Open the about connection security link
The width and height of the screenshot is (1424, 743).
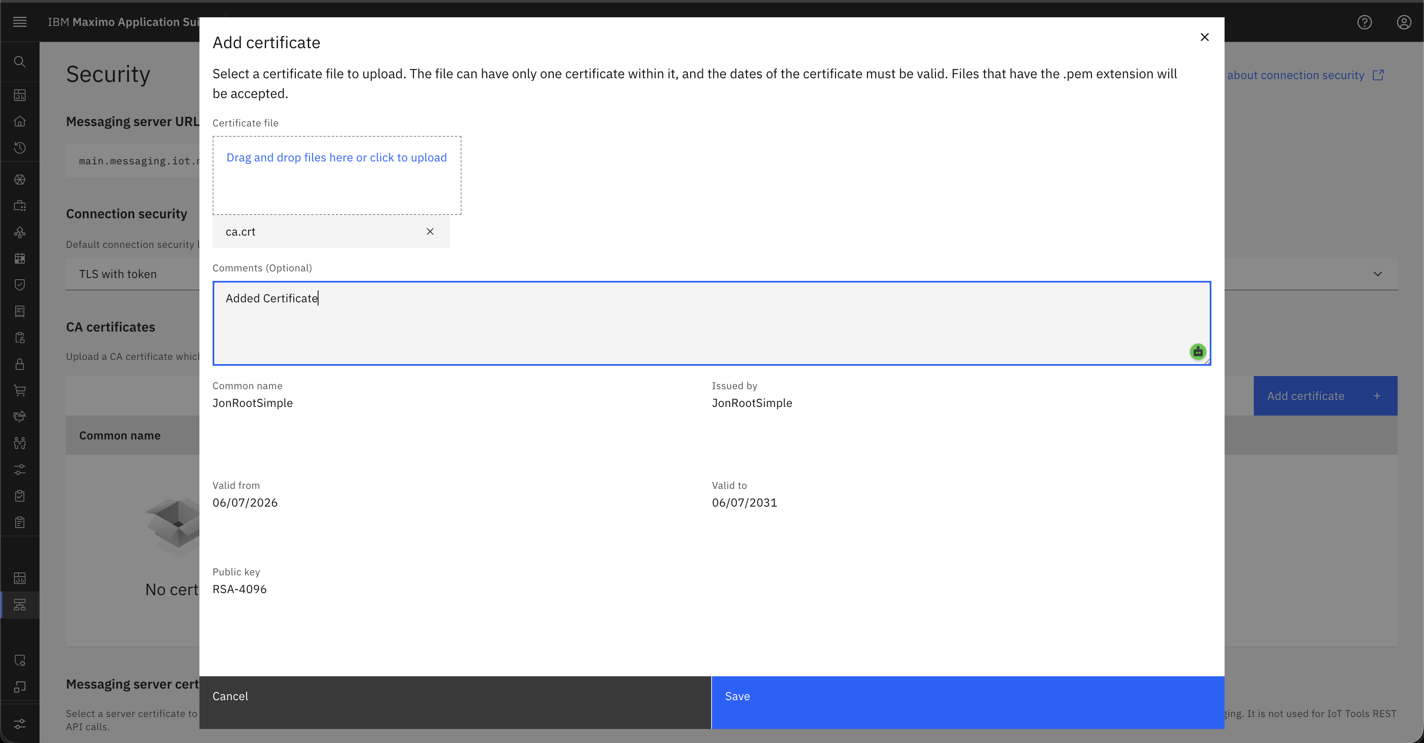[1295, 75]
